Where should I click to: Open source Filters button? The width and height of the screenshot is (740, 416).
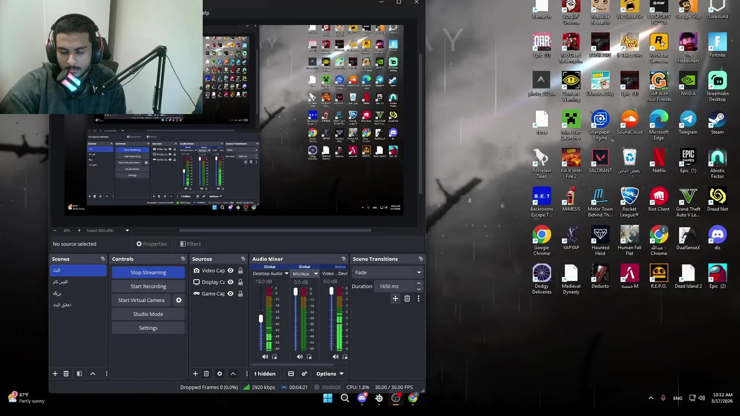[190, 244]
